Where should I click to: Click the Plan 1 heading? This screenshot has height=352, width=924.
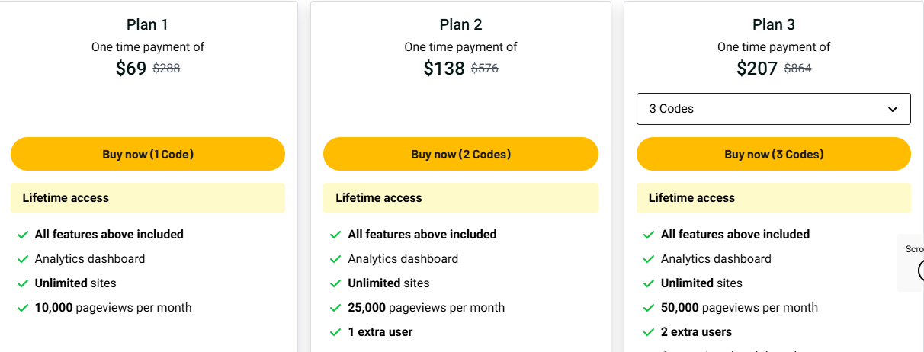[148, 25]
